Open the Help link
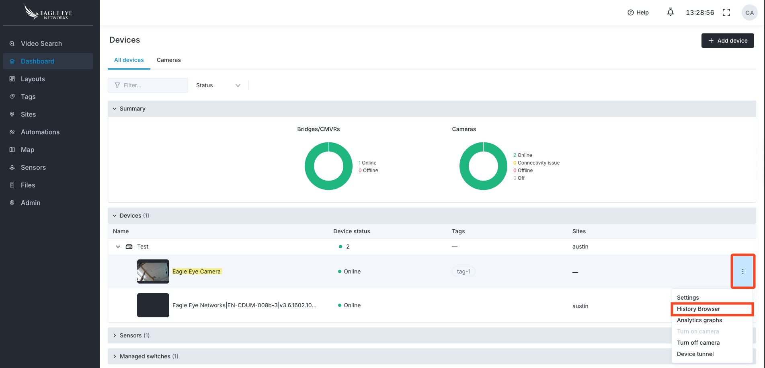The width and height of the screenshot is (765, 368). click(x=638, y=12)
